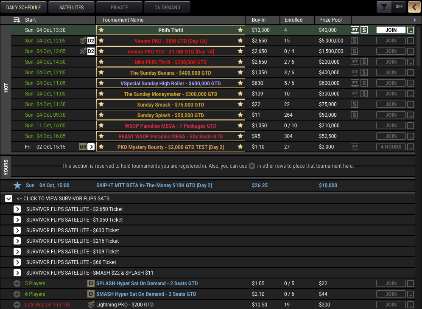Click the lobby L icon for Phil's Thrill
This screenshot has height=309, width=422.
click(411, 30)
